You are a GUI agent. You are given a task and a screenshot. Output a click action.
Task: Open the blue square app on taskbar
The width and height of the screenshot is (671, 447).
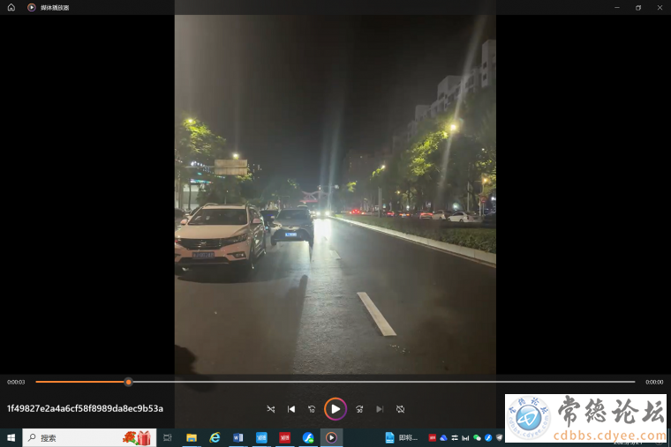click(261, 437)
